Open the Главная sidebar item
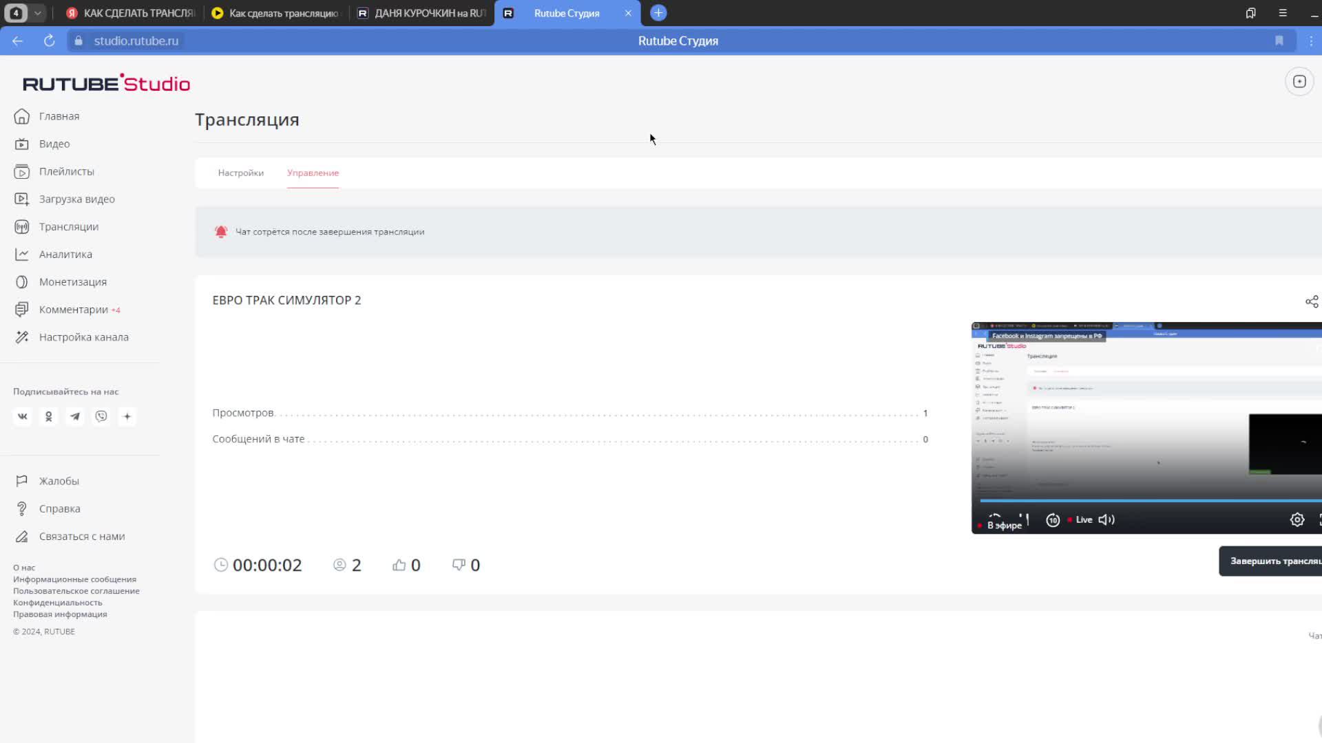The width and height of the screenshot is (1322, 743). pyautogui.click(x=59, y=116)
